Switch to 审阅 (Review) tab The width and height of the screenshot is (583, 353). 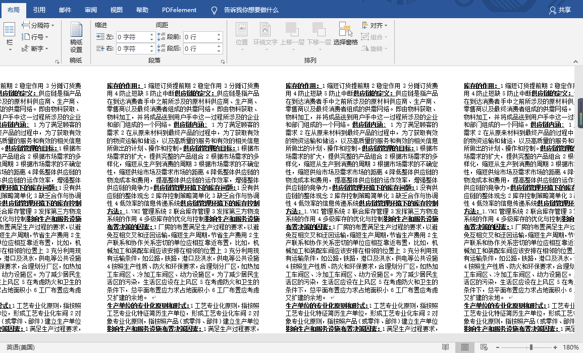tap(91, 10)
